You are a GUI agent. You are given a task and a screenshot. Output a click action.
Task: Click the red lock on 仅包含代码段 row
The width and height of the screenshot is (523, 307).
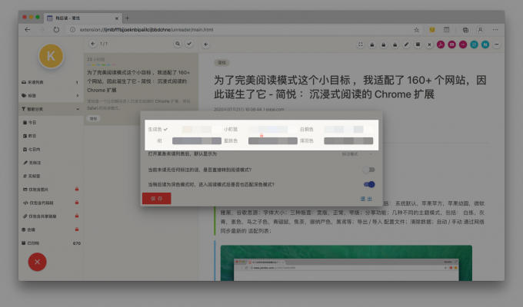click(77, 203)
